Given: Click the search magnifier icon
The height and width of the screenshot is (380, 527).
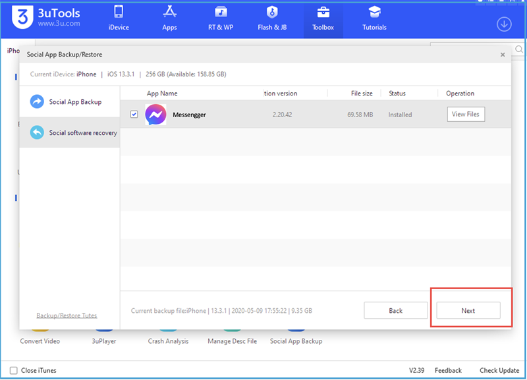Looking at the screenshot, I should [x=519, y=50].
